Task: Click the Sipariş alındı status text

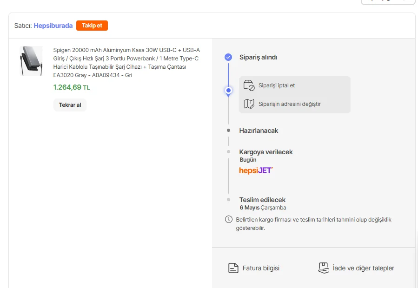Action: tap(258, 57)
